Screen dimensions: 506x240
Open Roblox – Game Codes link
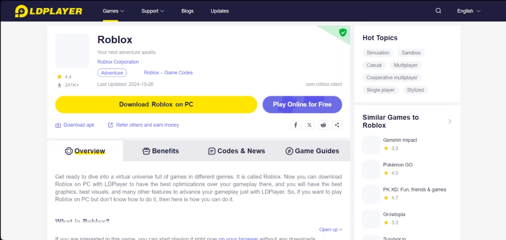tap(168, 73)
